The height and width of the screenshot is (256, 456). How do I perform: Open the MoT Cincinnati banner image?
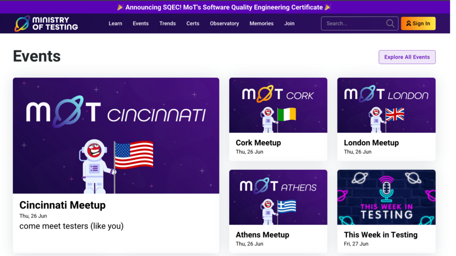pos(116,135)
